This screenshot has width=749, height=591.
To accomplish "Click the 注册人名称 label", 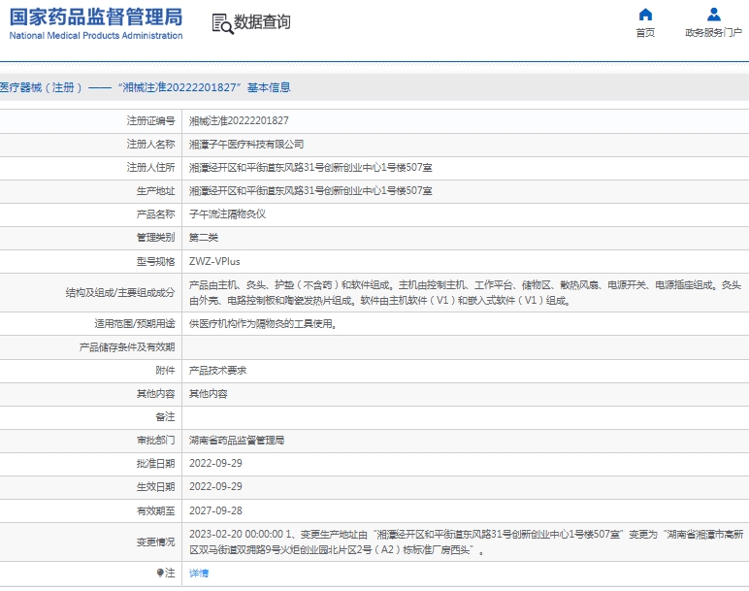I will point(151,145).
